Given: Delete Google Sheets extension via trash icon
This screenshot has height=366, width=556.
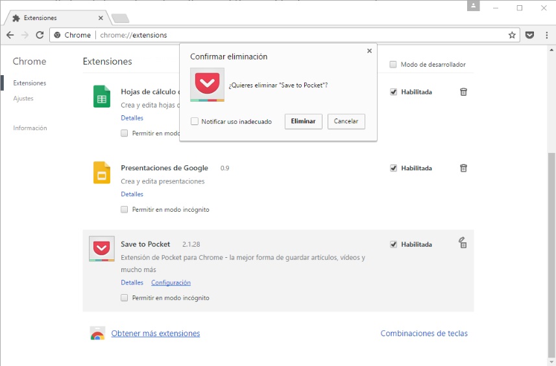Looking at the screenshot, I should pos(463,92).
